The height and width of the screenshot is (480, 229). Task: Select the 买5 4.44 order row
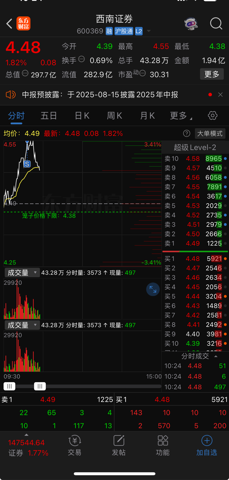pos(196,296)
